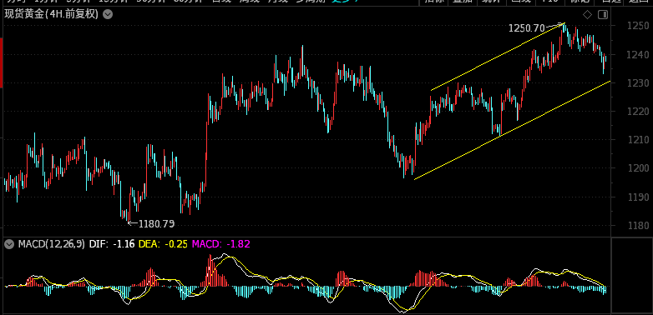
Task: Click the 现货黄金(4H.前复权) title text
Action: click(x=51, y=15)
